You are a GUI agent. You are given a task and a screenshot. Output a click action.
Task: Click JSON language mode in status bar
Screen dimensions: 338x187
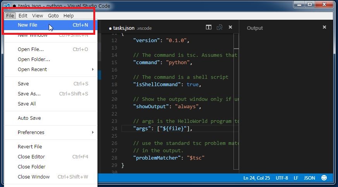click(309, 178)
